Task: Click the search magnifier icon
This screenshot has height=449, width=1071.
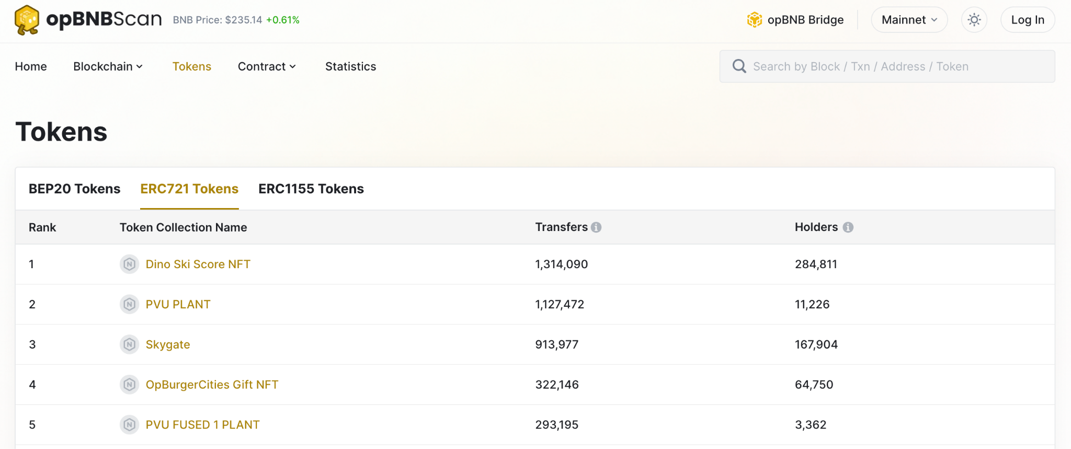Action: pyautogui.click(x=739, y=66)
